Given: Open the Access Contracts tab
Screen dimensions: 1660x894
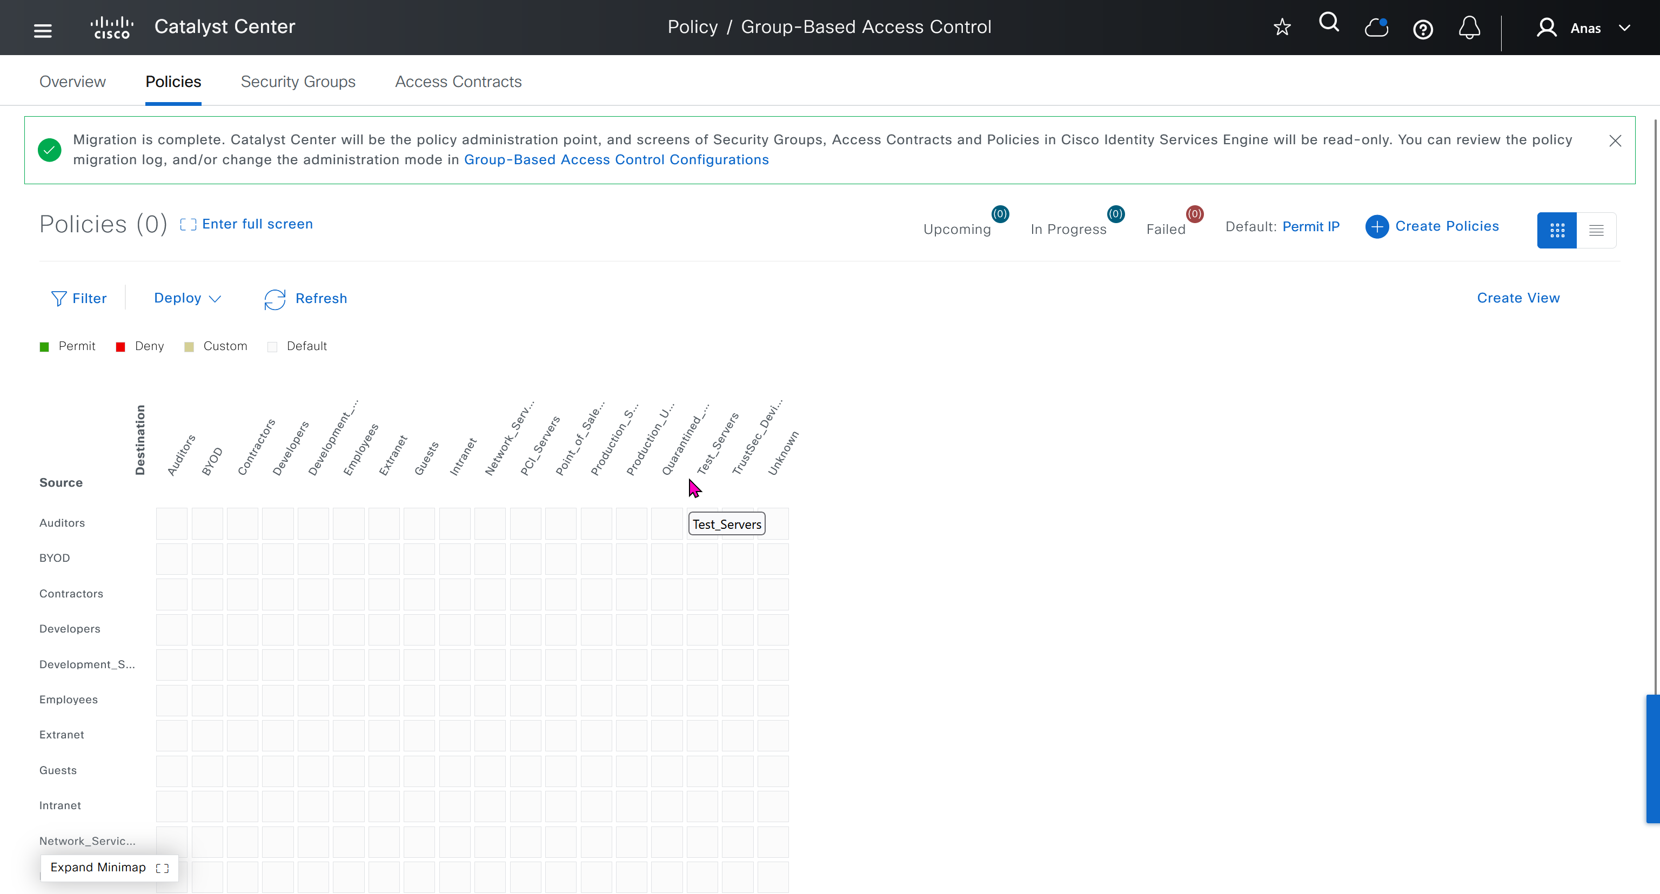Looking at the screenshot, I should pos(458,82).
